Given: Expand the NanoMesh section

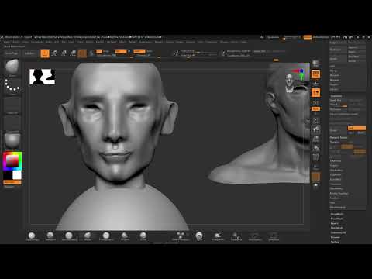Looking at the screenshot, I should 337,219.
